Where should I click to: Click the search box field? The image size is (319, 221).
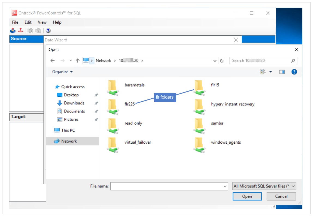(263, 61)
